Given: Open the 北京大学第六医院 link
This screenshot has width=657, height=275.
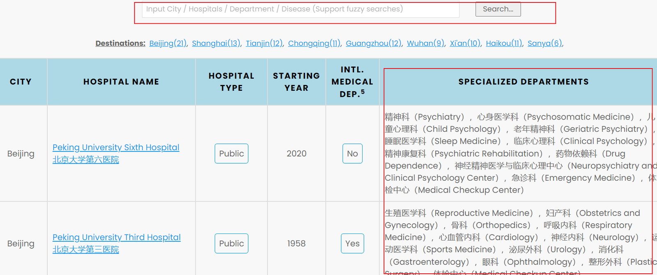Looking at the screenshot, I should (86, 160).
